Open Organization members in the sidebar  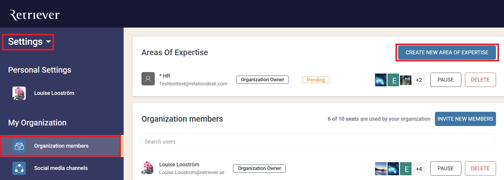pos(61,146)
